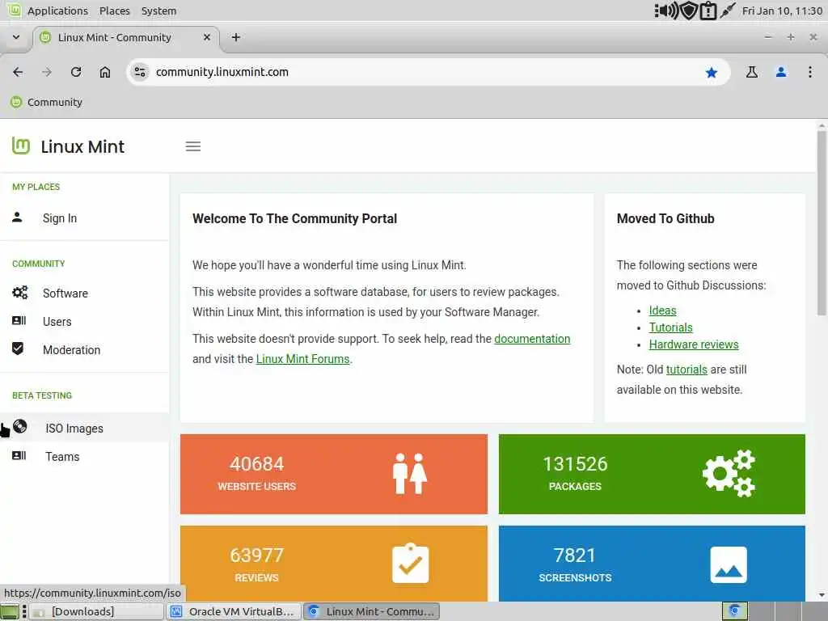Click the browser forward arrow
The width and height of the screenshot is (828, 621).
[47, 72]
